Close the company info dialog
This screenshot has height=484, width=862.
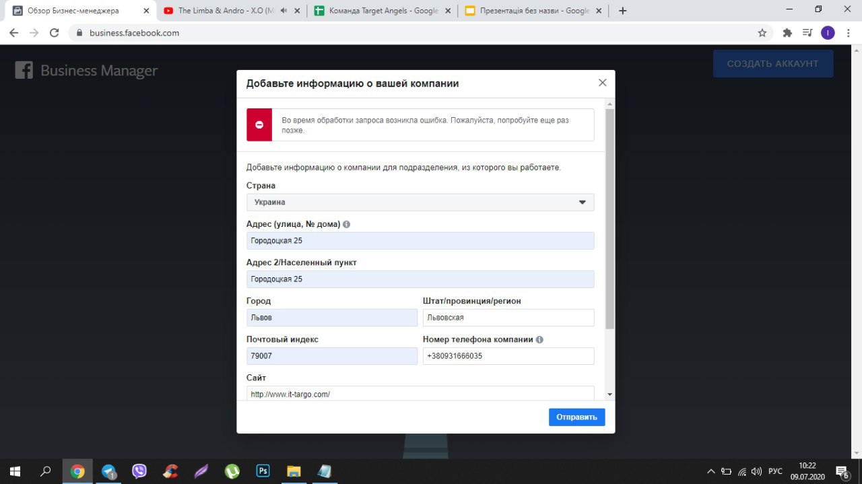pyautogui.click(x=602, y=83)
